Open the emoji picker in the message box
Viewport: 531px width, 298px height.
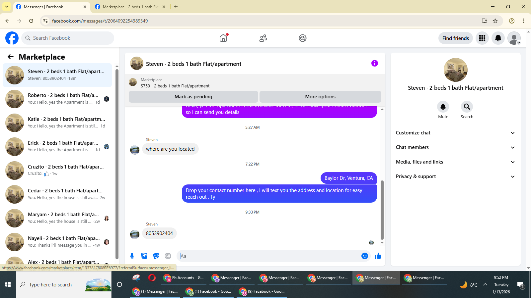coord(365,256)
